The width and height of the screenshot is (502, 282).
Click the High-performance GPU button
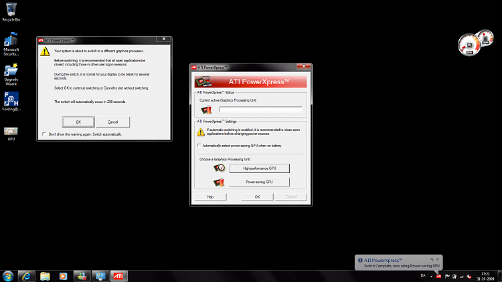[x=259, y=168]
